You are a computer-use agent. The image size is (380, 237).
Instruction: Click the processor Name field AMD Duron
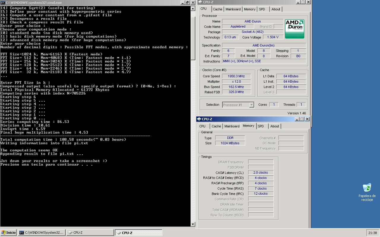point(253,21)
